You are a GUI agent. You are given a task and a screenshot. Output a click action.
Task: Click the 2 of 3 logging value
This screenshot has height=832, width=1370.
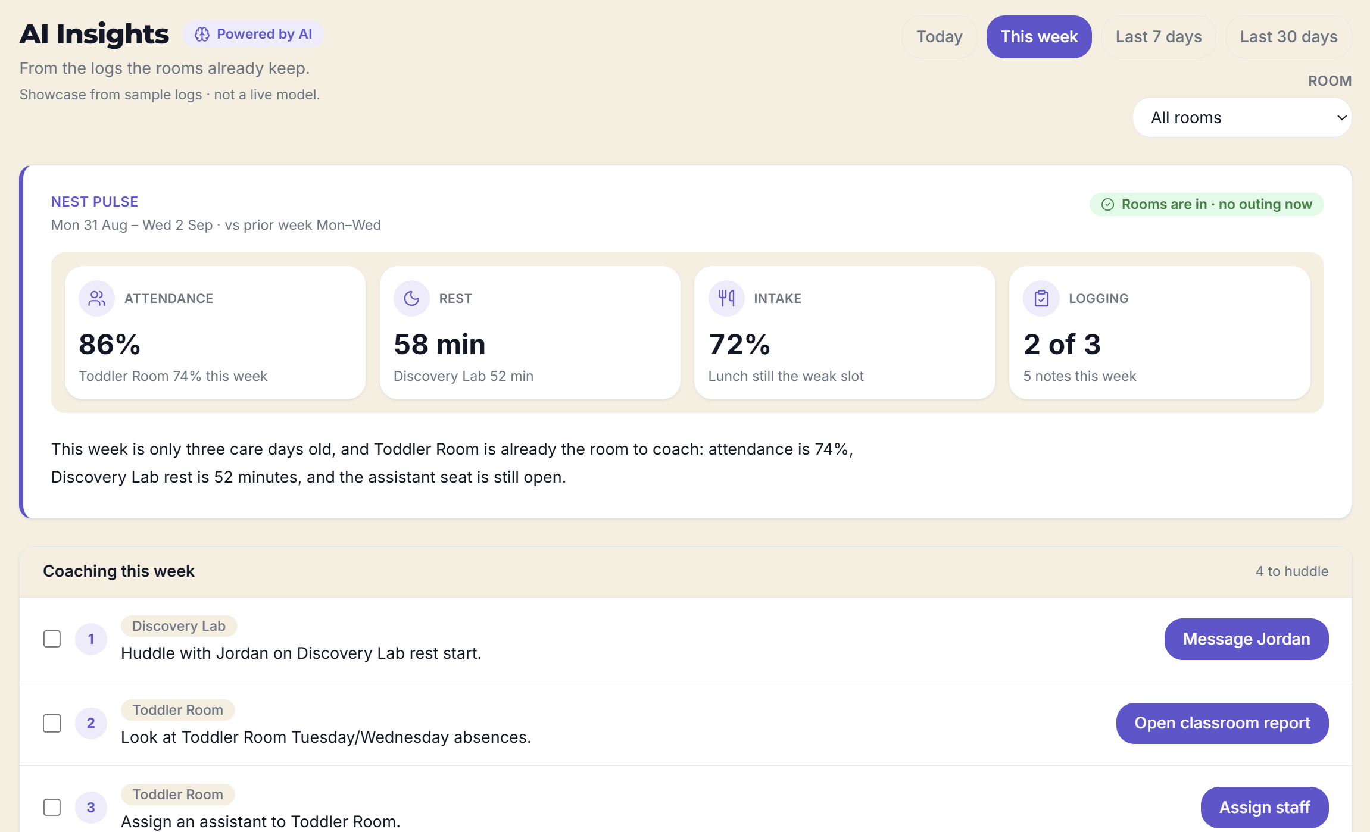(1062, 345)
